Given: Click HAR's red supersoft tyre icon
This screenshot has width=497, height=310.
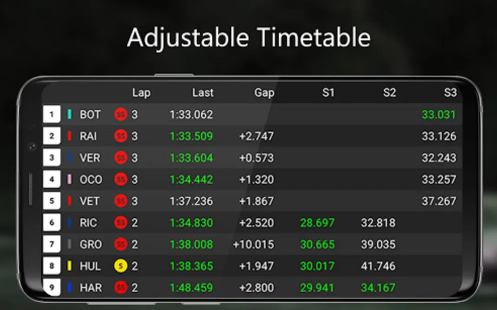Looking at the screenshot, I should (x=121, y=287).
